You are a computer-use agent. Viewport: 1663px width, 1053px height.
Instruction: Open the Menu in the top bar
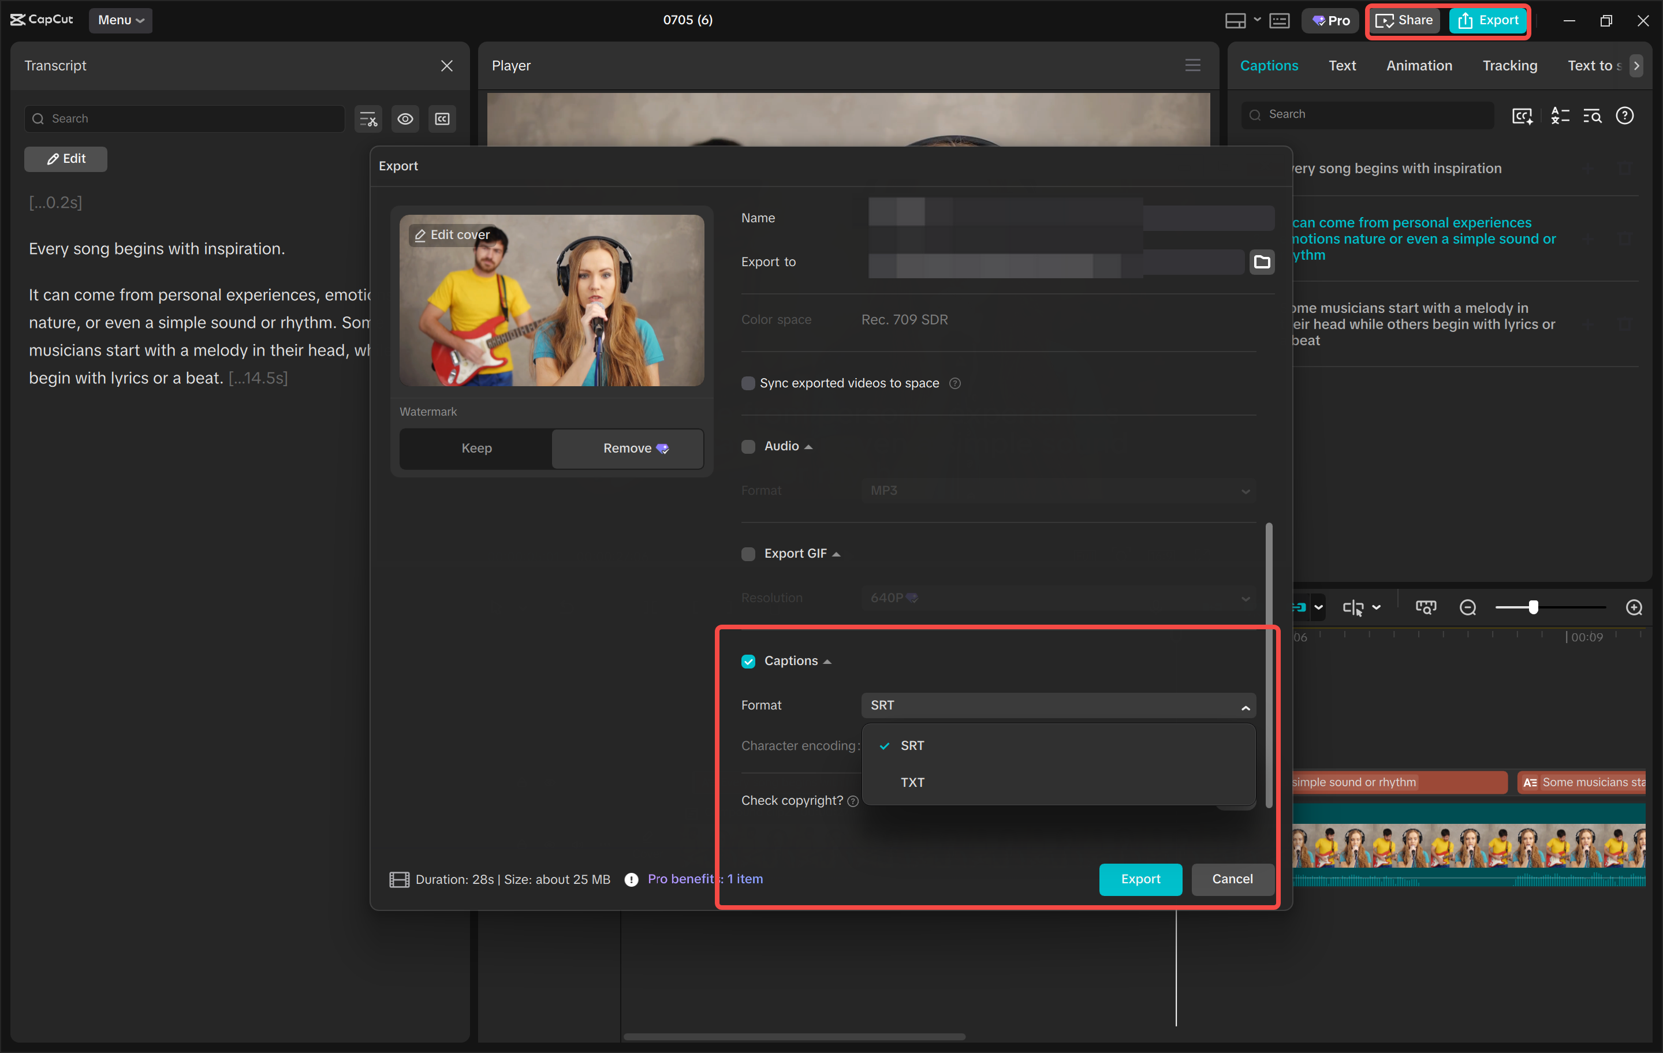point(120,20)
